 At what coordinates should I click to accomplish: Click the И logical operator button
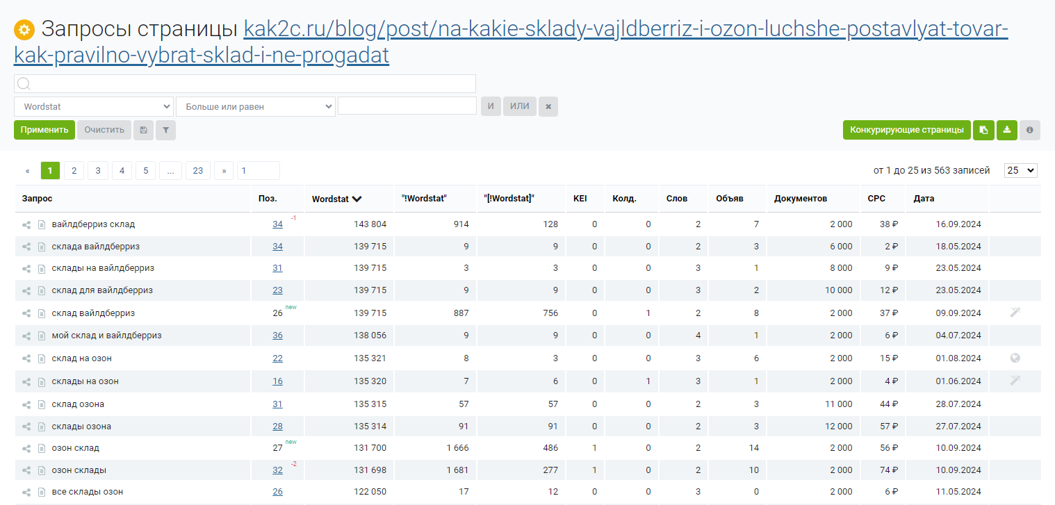point(491,106)
